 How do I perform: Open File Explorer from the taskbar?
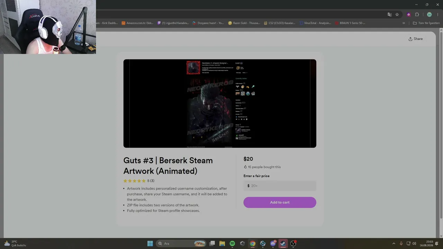(x=222, y=243)
